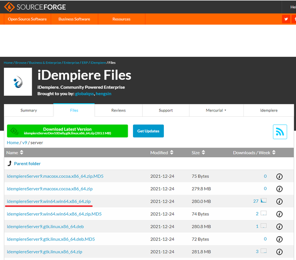Open the Business Software menu

[74, 19]
